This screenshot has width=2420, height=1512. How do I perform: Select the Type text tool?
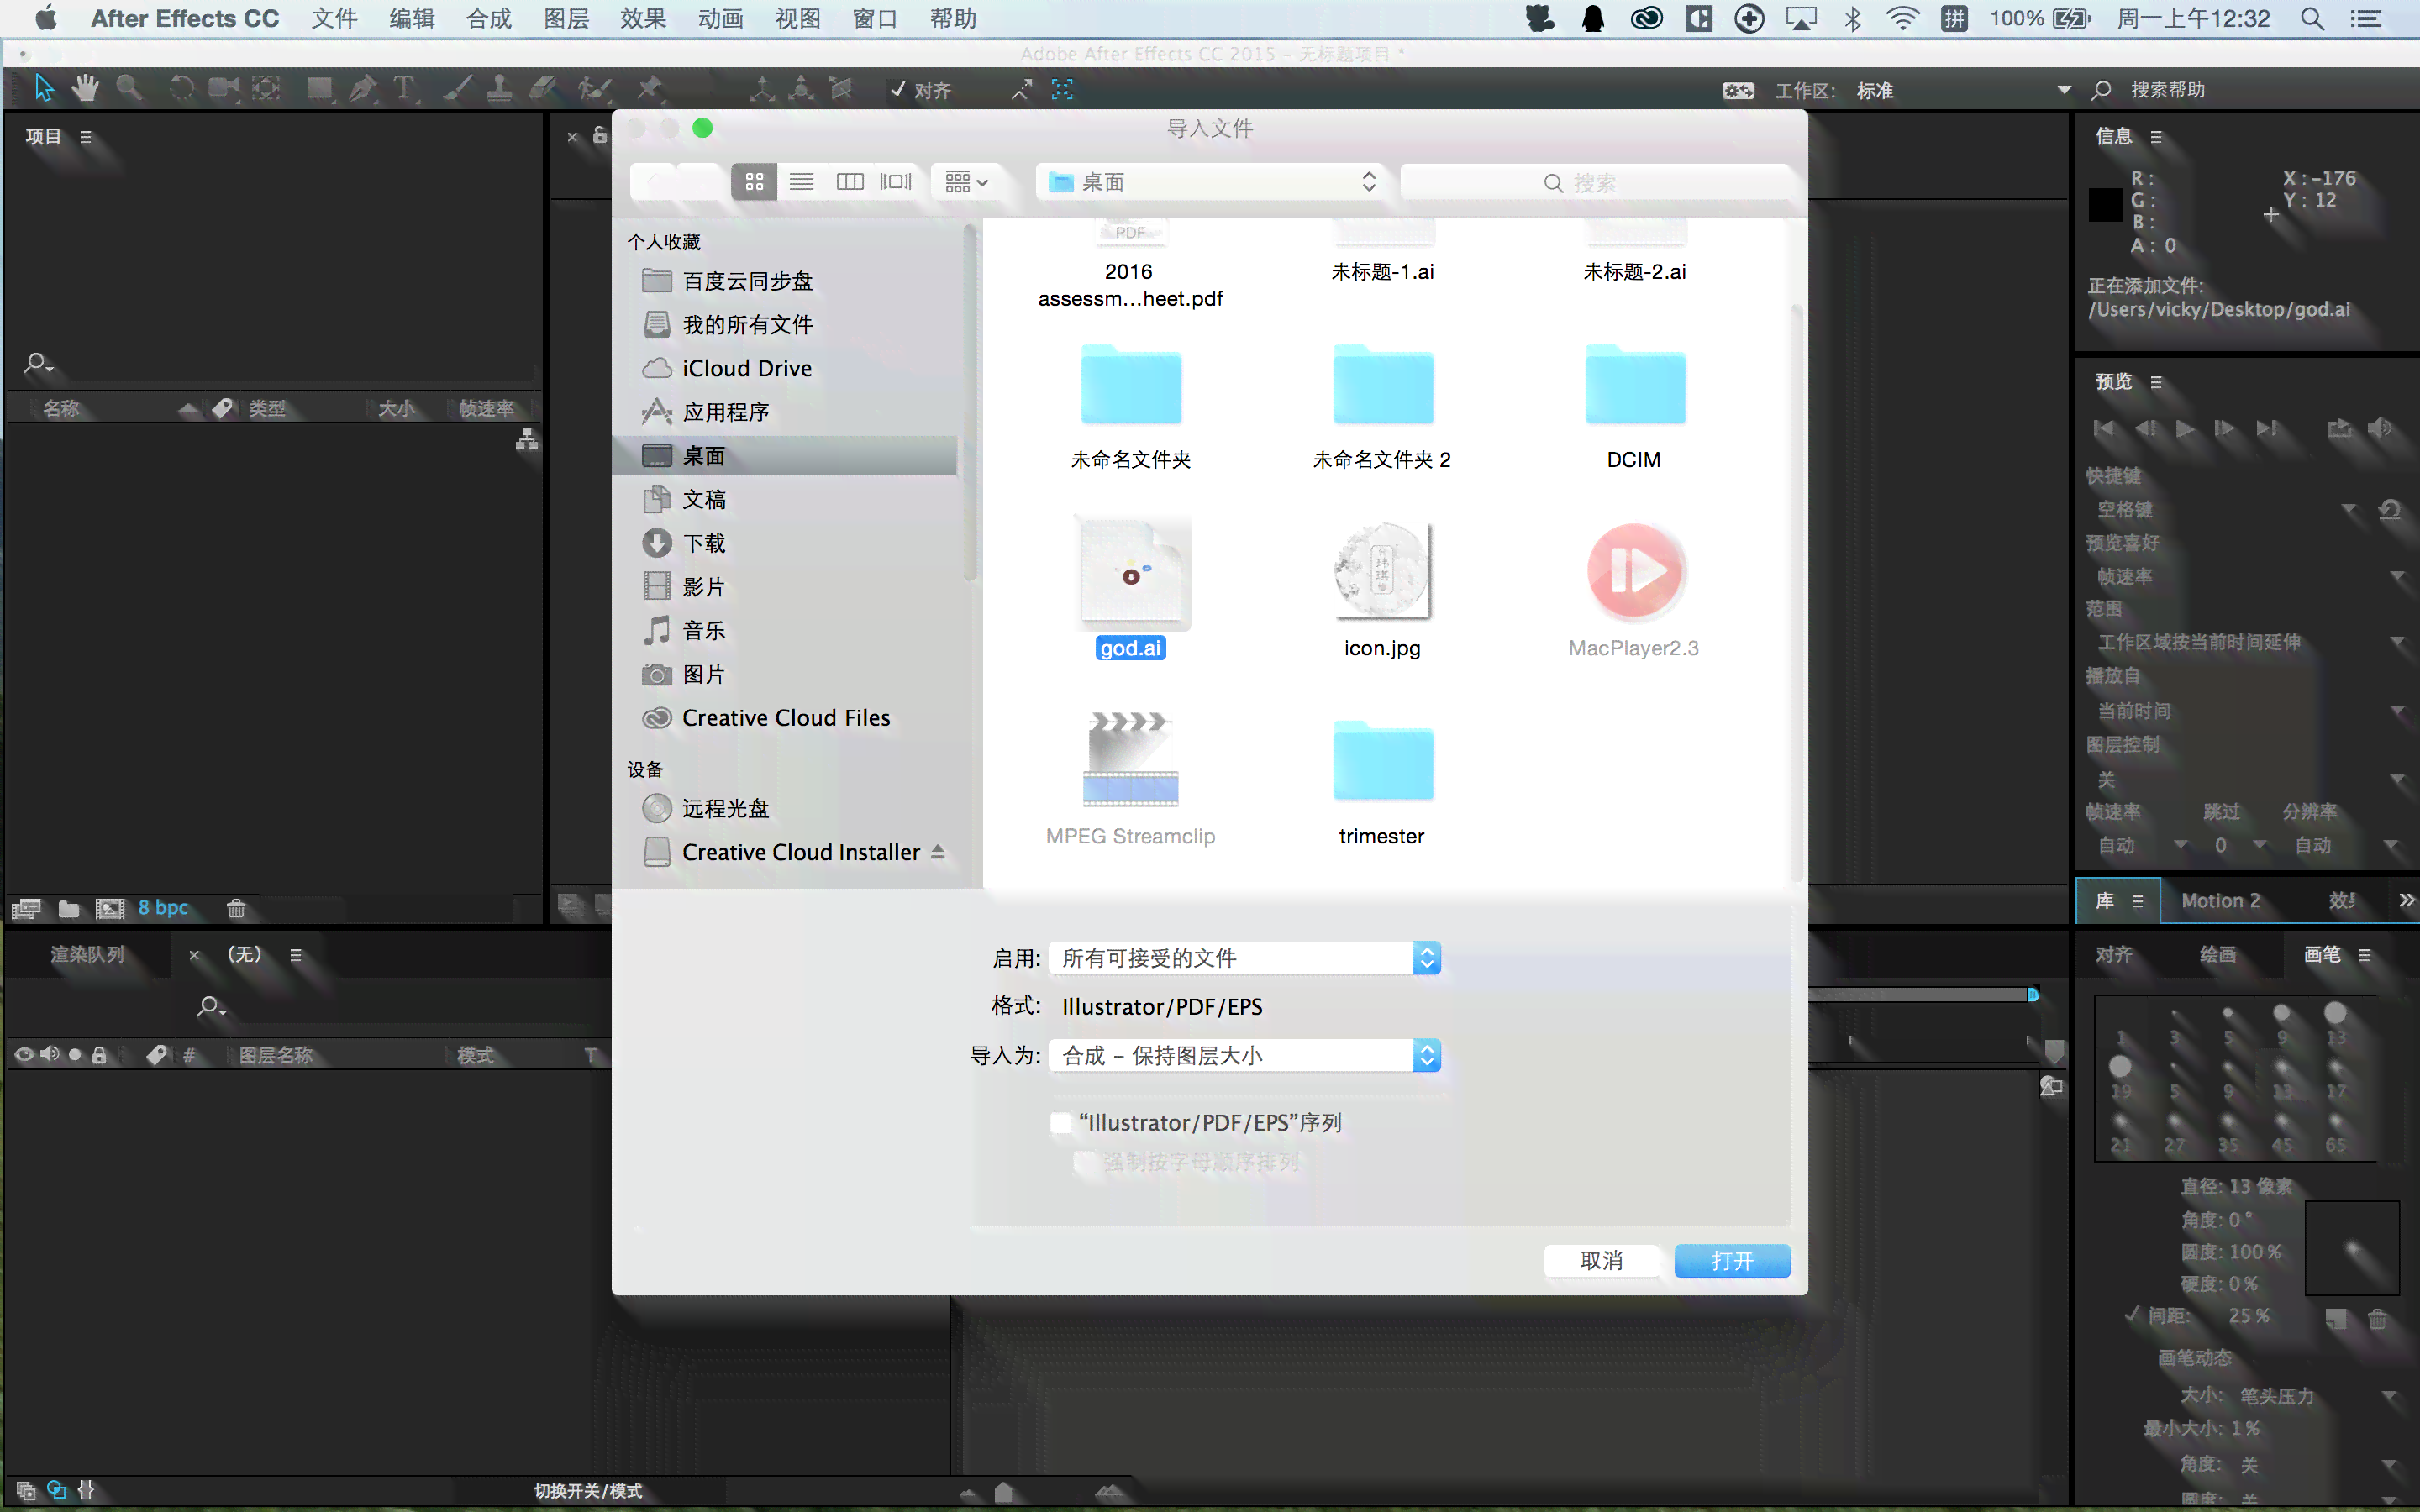coord(404,88)
